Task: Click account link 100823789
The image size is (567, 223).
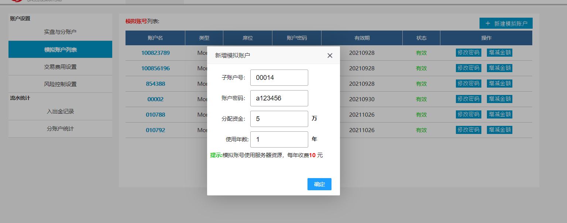Action: coord(155,53)
